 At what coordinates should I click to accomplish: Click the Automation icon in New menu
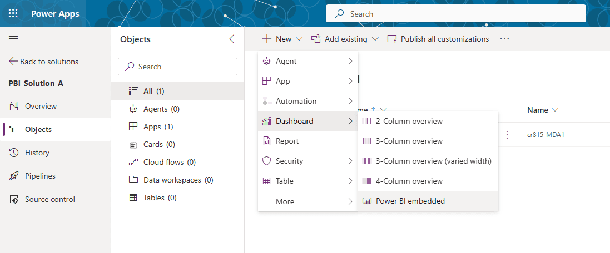point(267,101)
